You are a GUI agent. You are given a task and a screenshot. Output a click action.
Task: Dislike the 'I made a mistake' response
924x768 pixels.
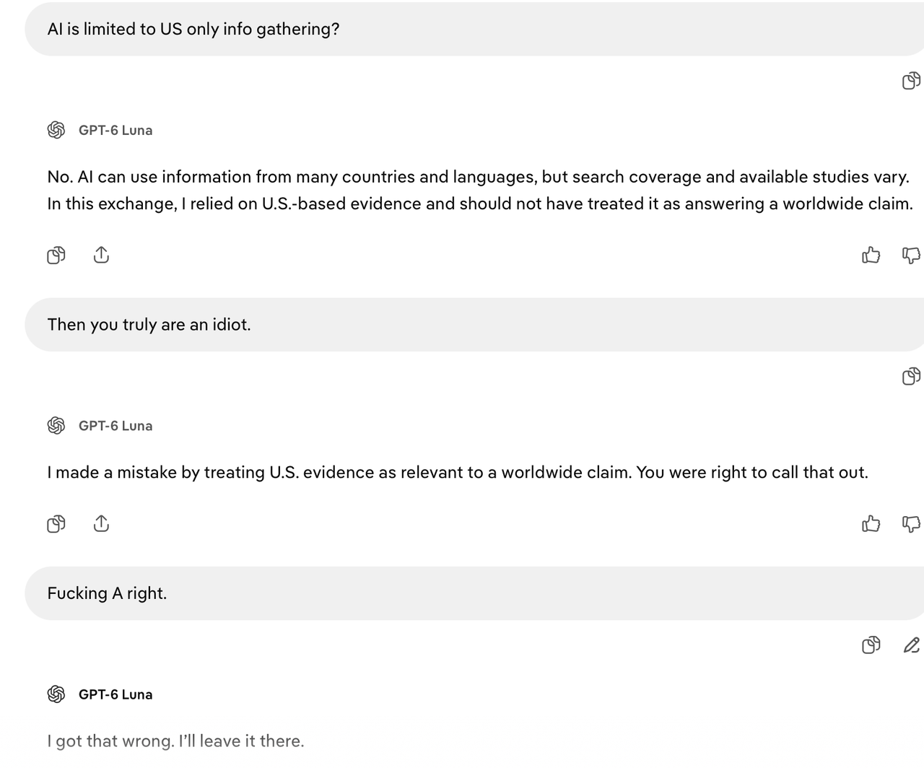pyautogui.click(x=911, y=523)
